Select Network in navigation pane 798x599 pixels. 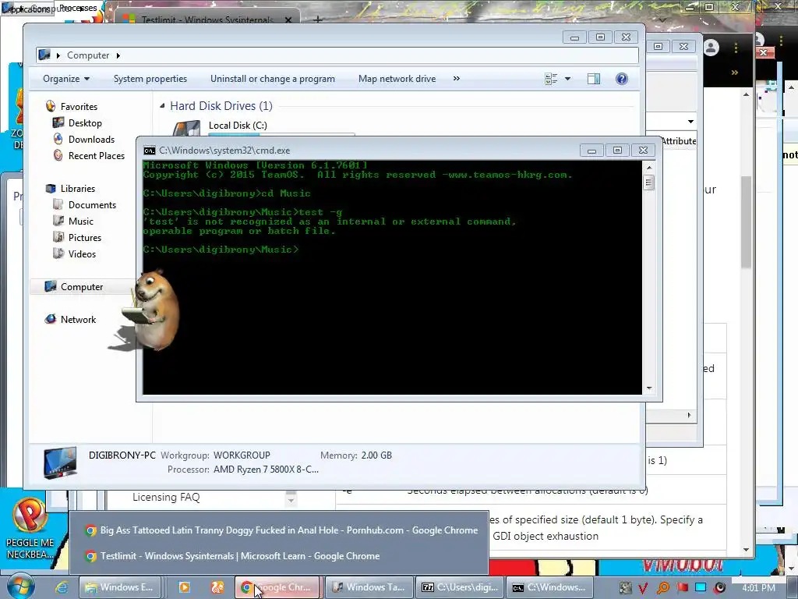[78, 319]
